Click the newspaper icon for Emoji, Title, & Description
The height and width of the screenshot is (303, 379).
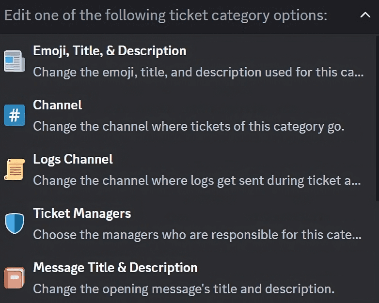15,61
